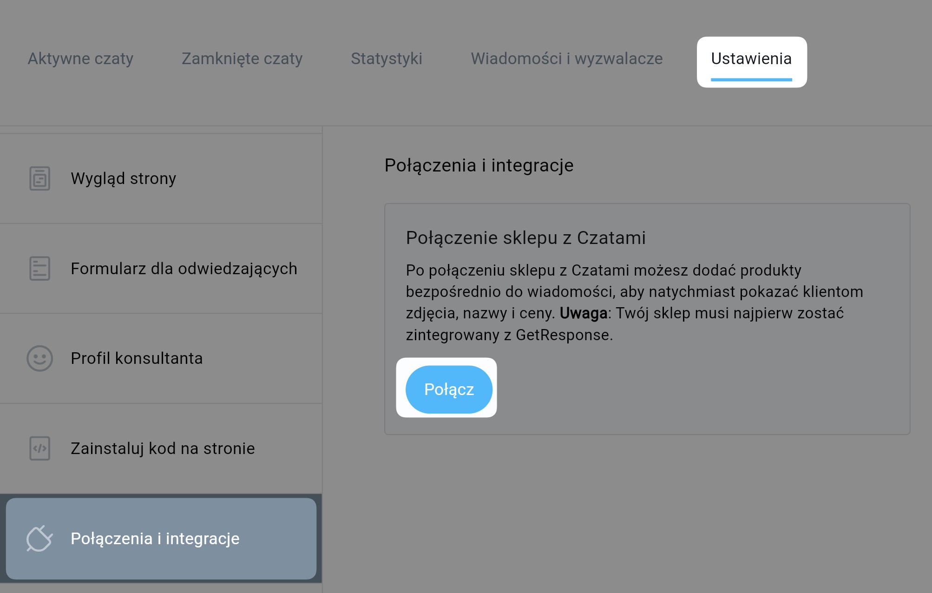Open the Wygląd strony settings section
Image resolution: width=932 pixels, height=593 pixels.
click(x=123, y=178)
